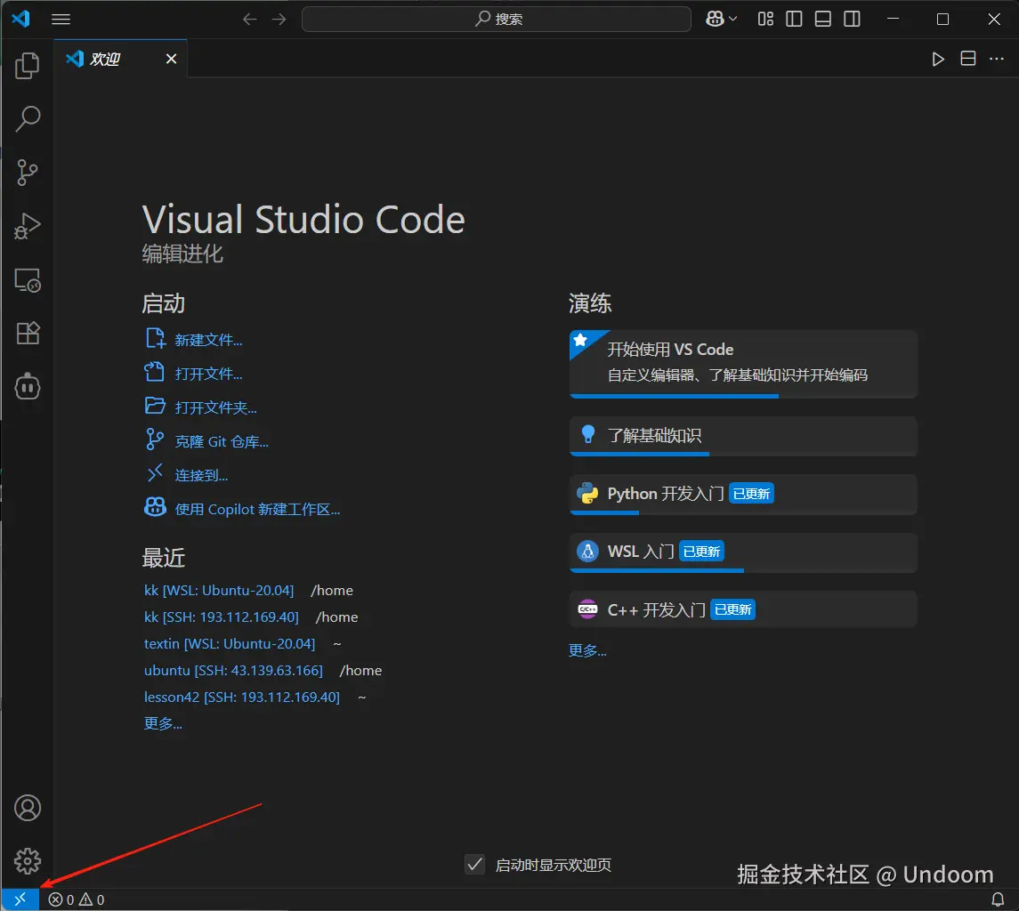Viewport: 1019px width, 911px height.
Task: Click the WSL penguin icon on WSL 入门
Action: 587,552
